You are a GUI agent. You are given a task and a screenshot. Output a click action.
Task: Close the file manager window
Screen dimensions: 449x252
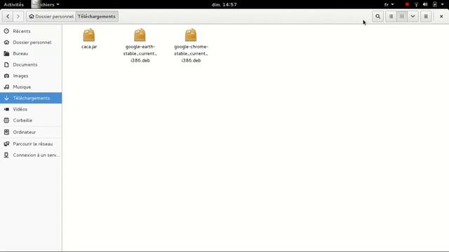441,17
